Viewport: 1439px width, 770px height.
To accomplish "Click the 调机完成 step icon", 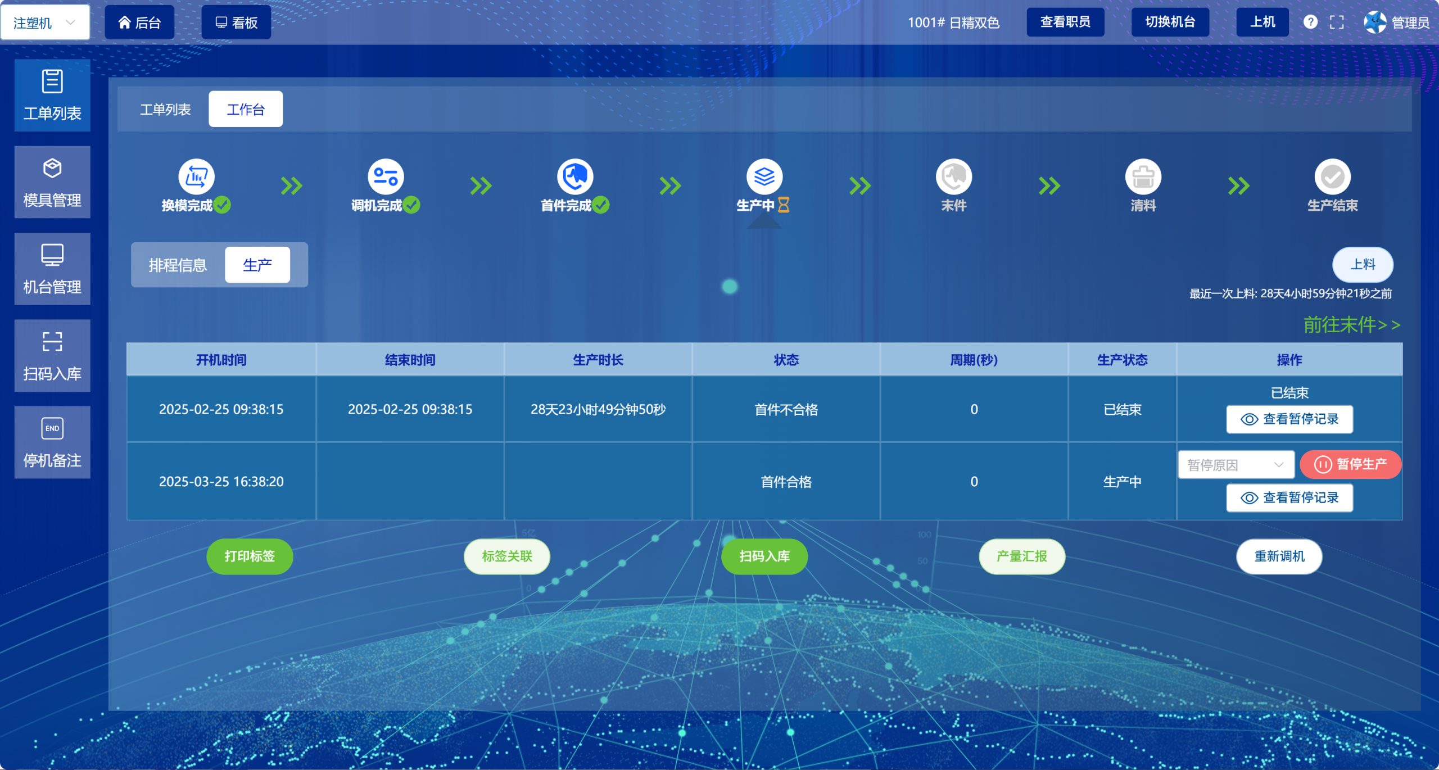I will [386, 176].
